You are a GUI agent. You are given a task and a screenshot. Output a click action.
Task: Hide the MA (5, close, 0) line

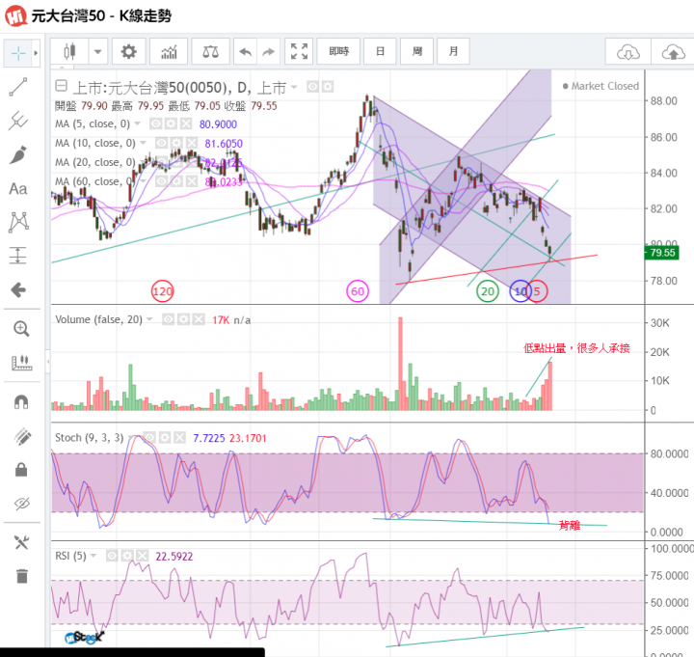click(155, 123)
